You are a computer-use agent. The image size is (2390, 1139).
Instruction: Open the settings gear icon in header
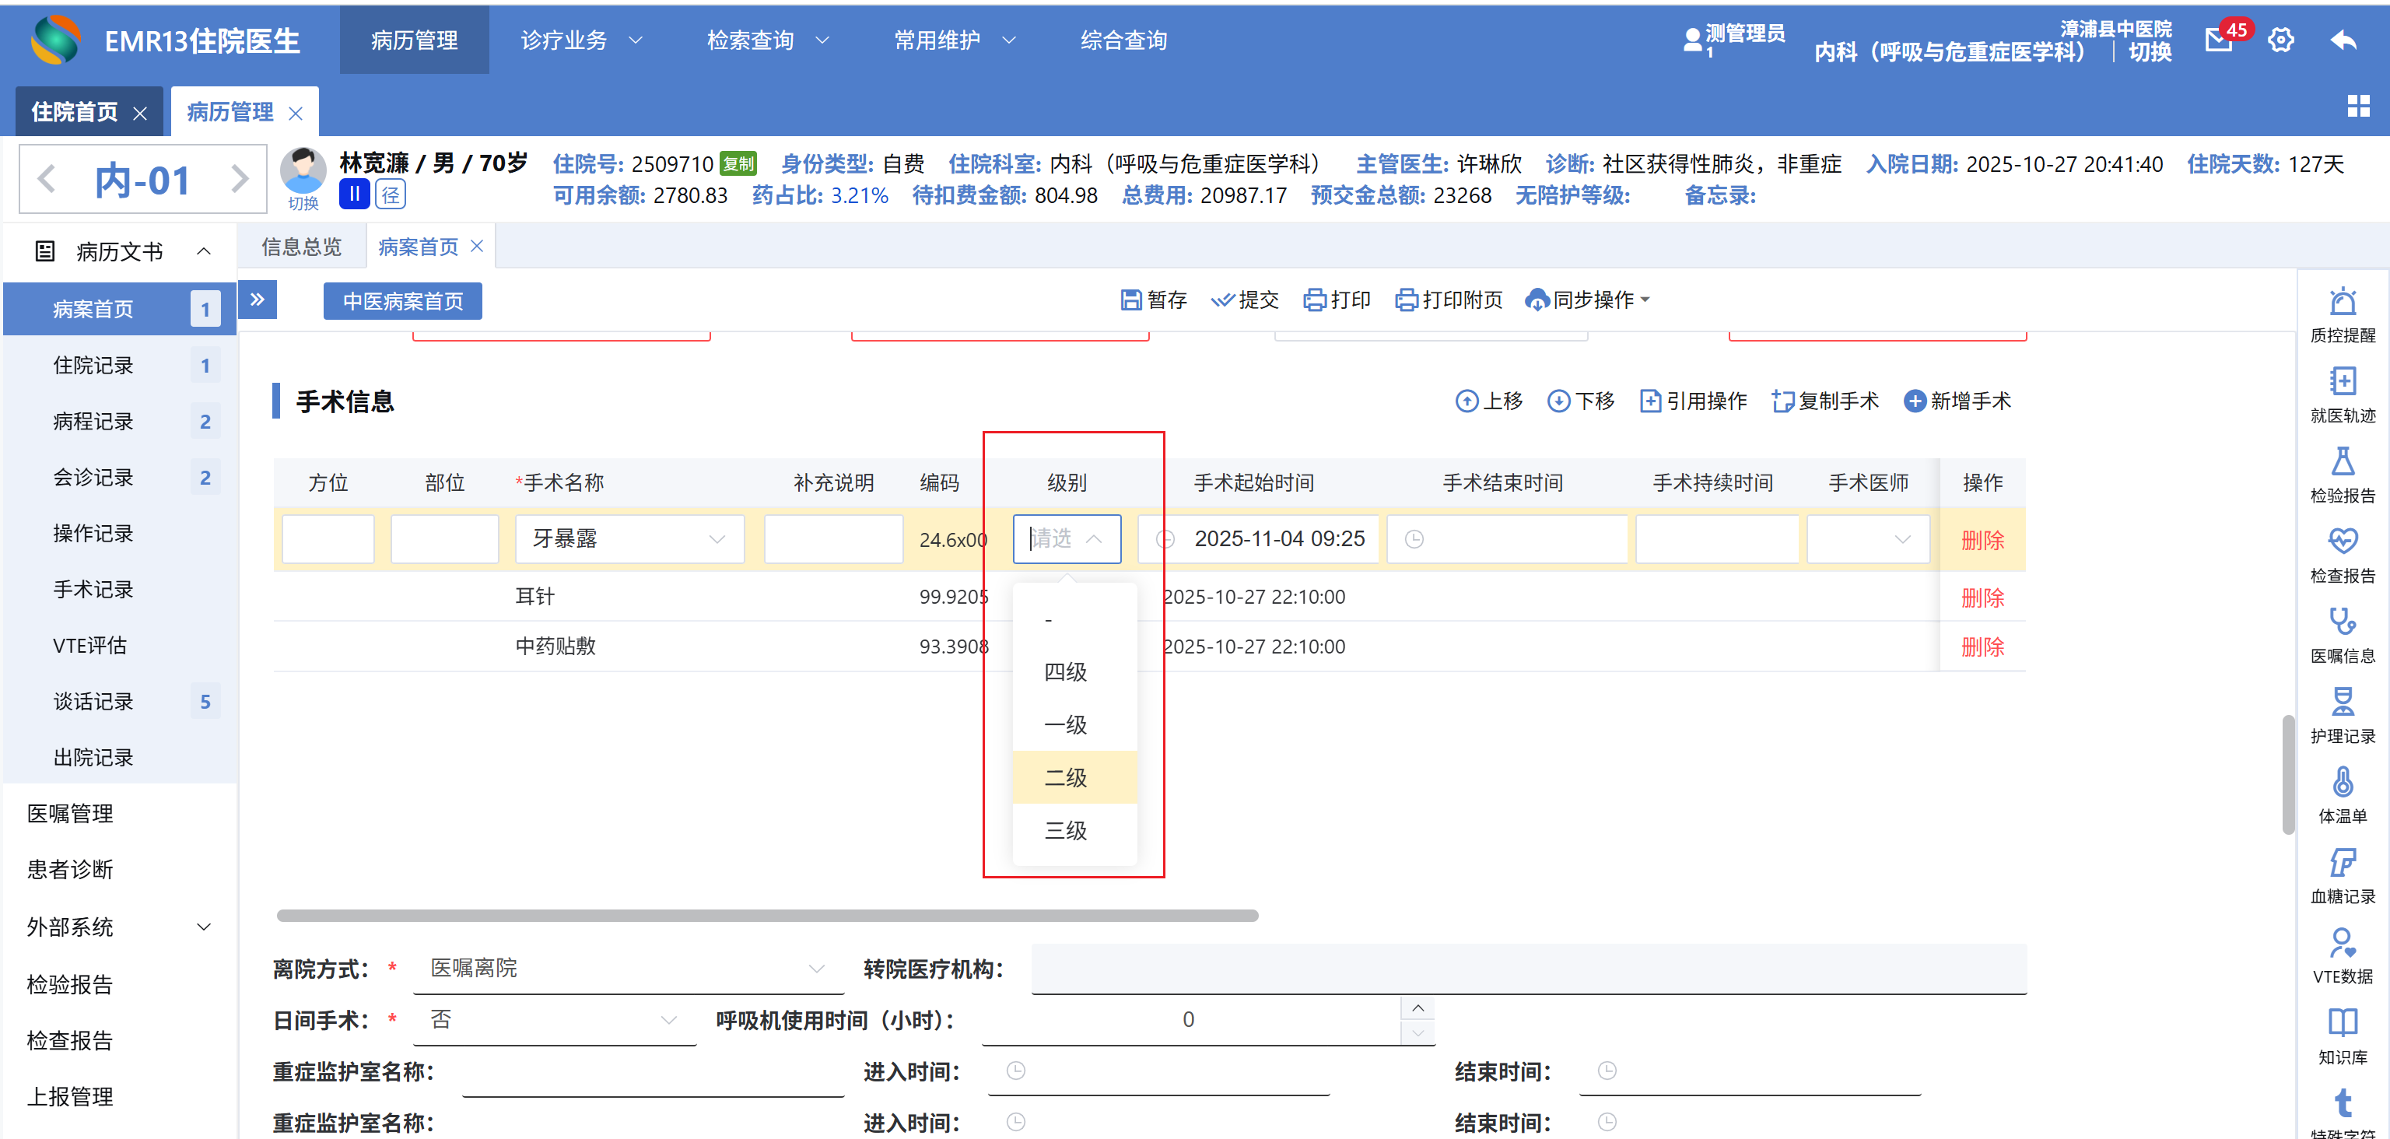point(2280,40)
